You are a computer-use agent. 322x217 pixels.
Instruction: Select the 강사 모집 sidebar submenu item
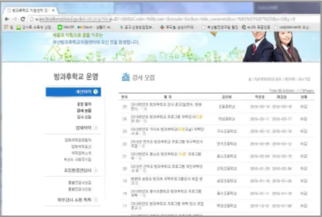click(x=84, y=110)
